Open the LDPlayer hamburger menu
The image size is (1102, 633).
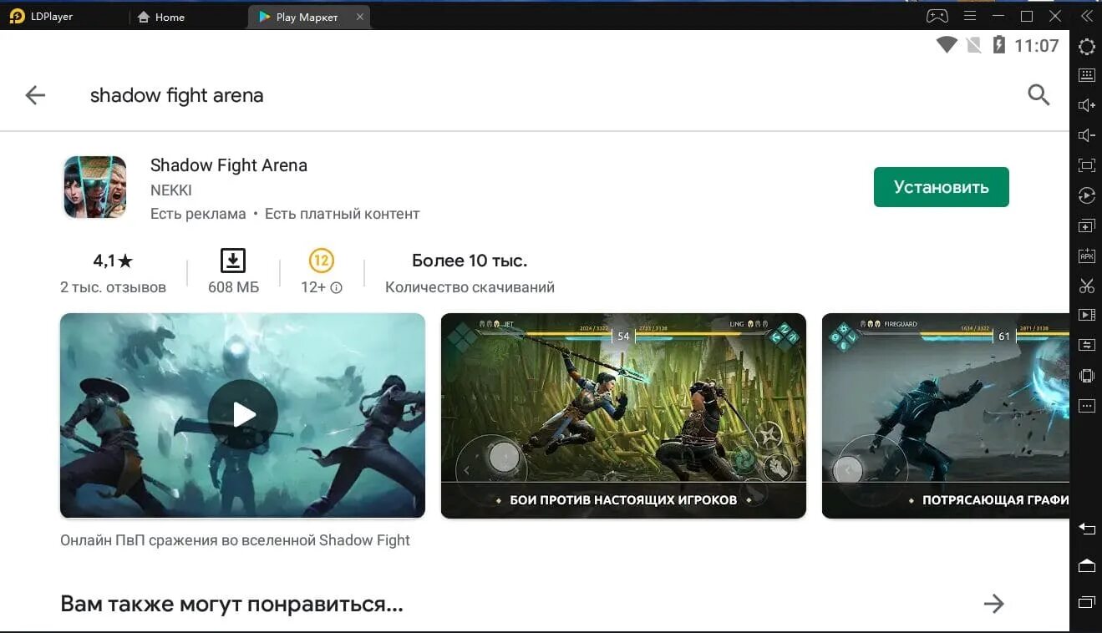pyautogui.click(x=969, y=16)
